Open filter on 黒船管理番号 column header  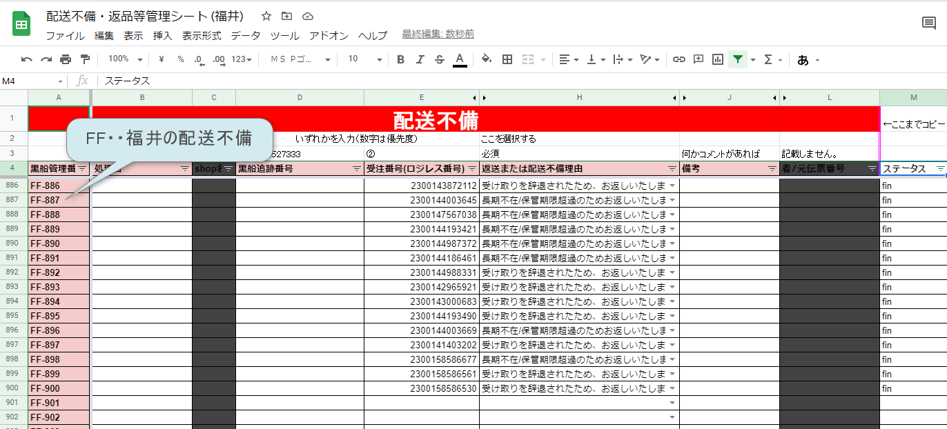[82, 169]
